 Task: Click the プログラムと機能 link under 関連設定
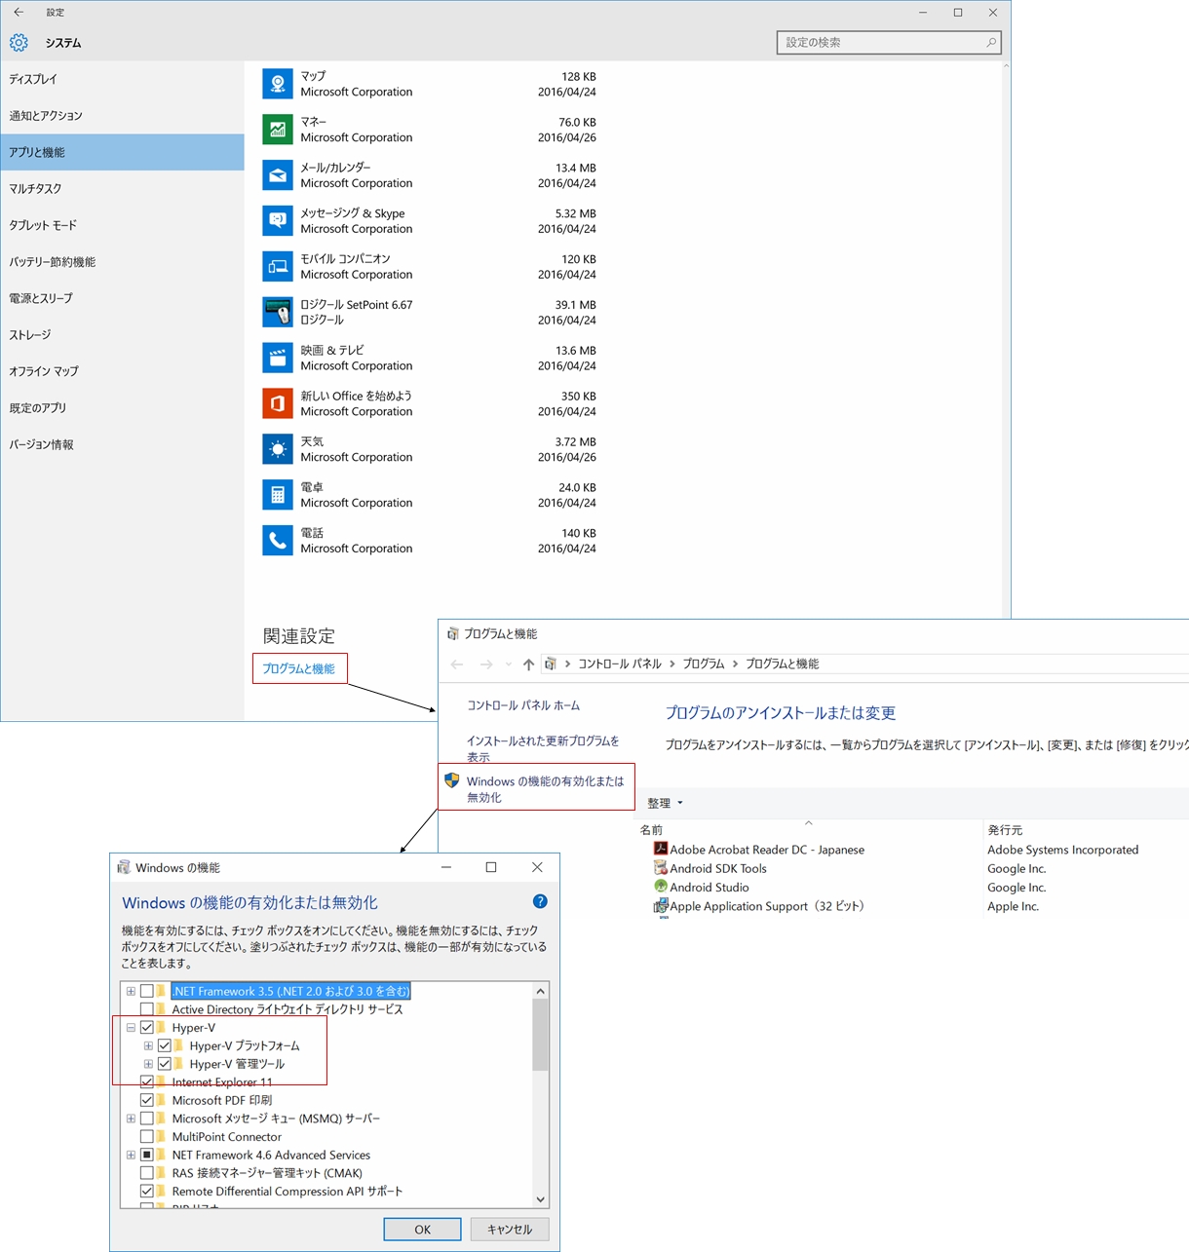[298, 668]
